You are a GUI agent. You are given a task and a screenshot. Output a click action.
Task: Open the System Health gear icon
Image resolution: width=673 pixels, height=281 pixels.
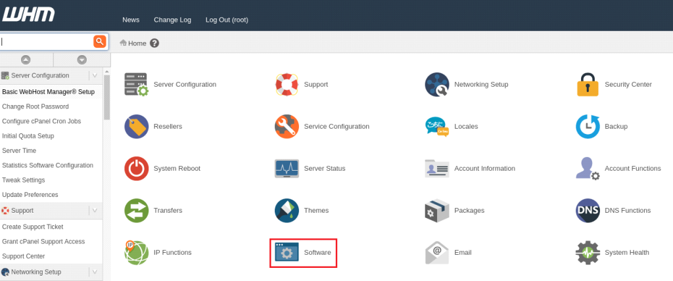click(588, 253)
